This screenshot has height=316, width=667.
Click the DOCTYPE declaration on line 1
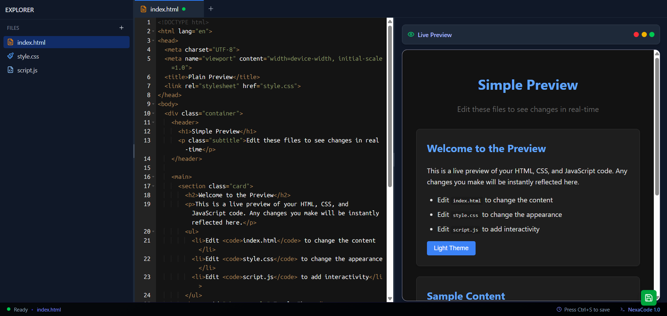(x=183, y=22)
